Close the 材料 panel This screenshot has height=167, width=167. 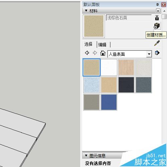tap(158, 11)
